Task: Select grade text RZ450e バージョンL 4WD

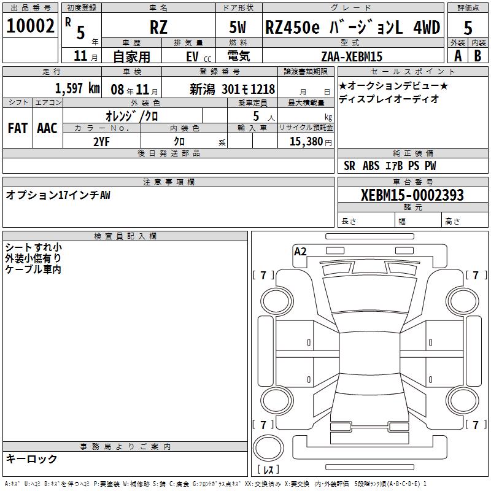Action: [x=352, y=27]
